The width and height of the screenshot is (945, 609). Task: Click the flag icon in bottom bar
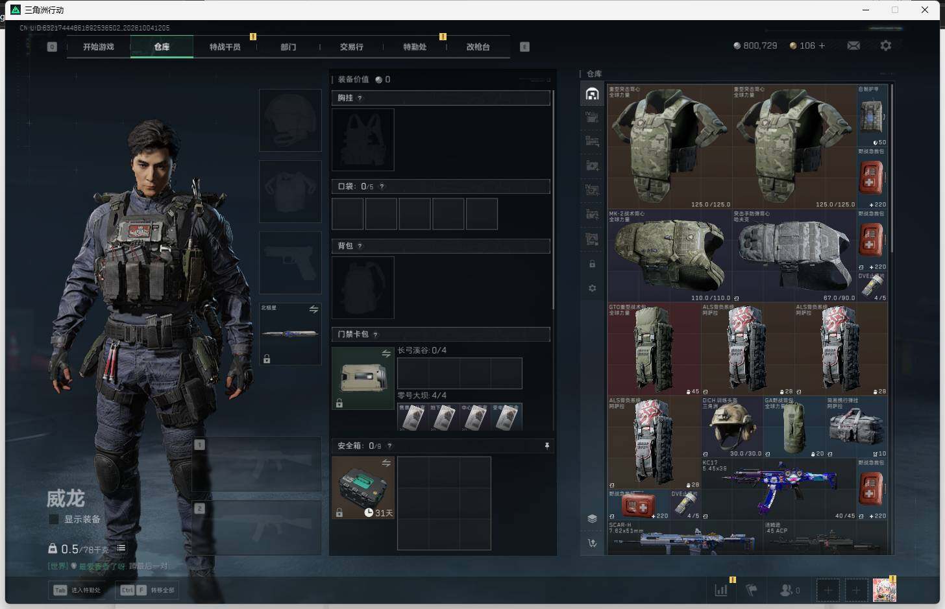752,590
